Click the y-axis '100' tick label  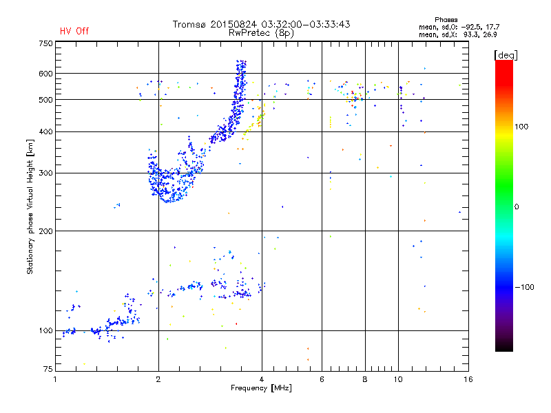coord(45,330)
